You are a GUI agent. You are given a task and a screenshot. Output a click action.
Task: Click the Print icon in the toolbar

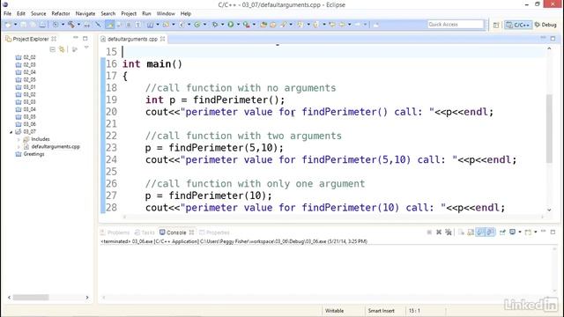[x=42, y=25]
